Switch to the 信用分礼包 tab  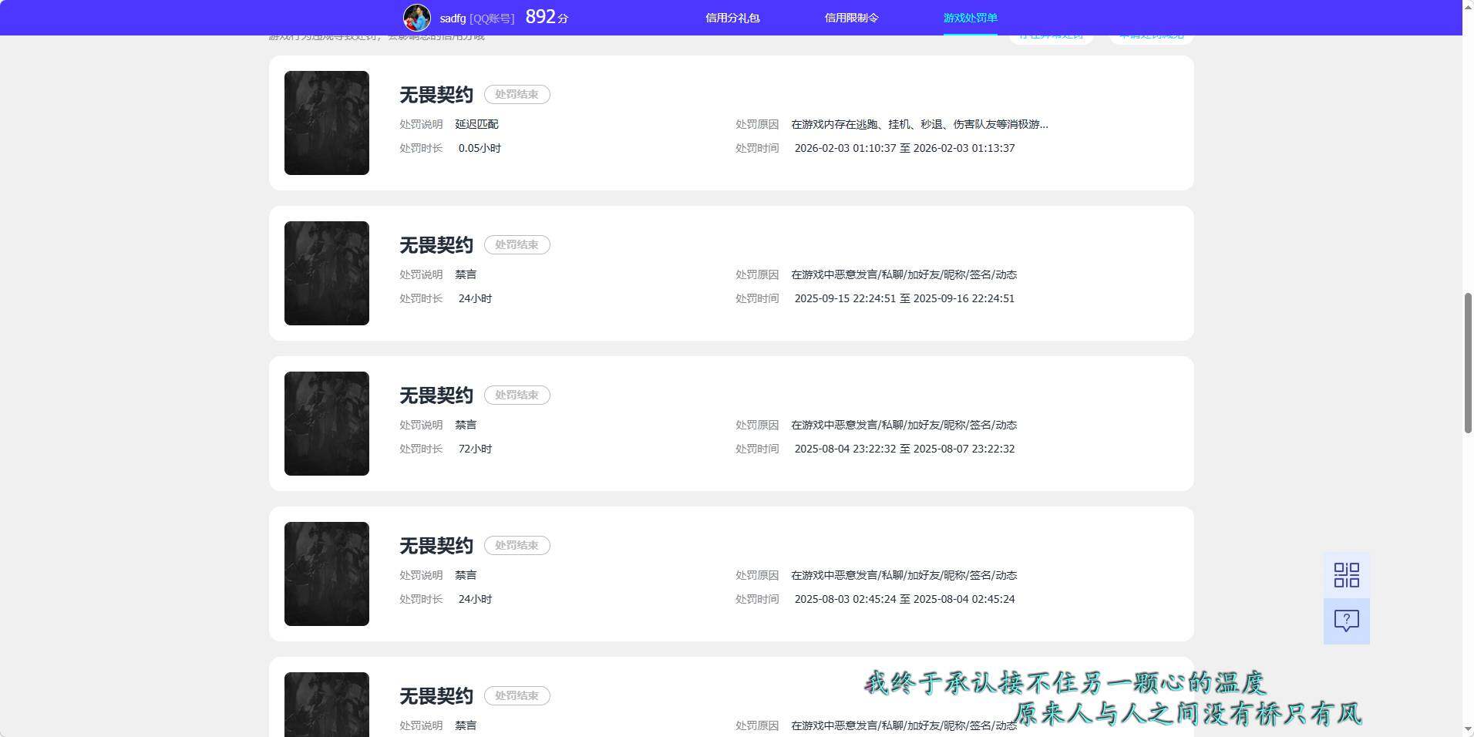(733, 17)
